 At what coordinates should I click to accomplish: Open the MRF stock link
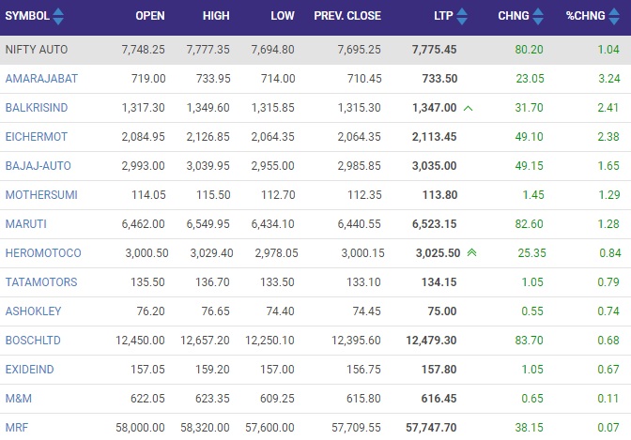coord(17,427)
